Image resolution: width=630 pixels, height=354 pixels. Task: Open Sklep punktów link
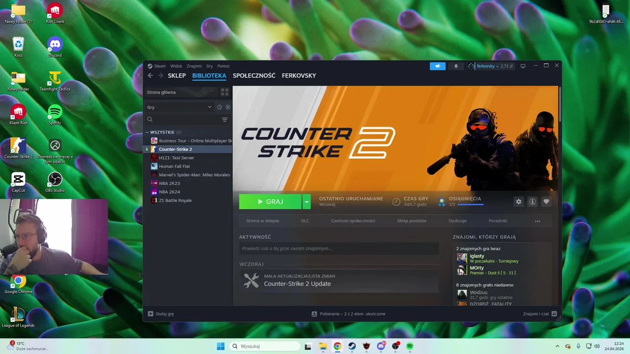(412, 221)
